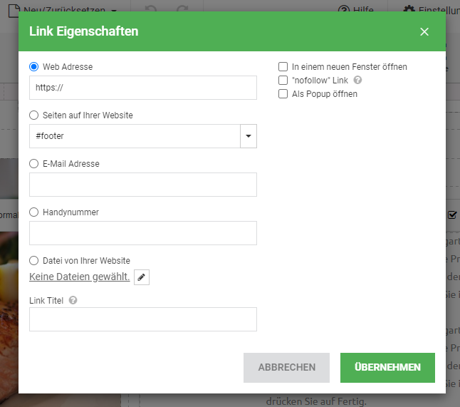Screen dimensions: 460x407
Task: Expand the #footer page dropdown arrow
Action: coord(249,136)
